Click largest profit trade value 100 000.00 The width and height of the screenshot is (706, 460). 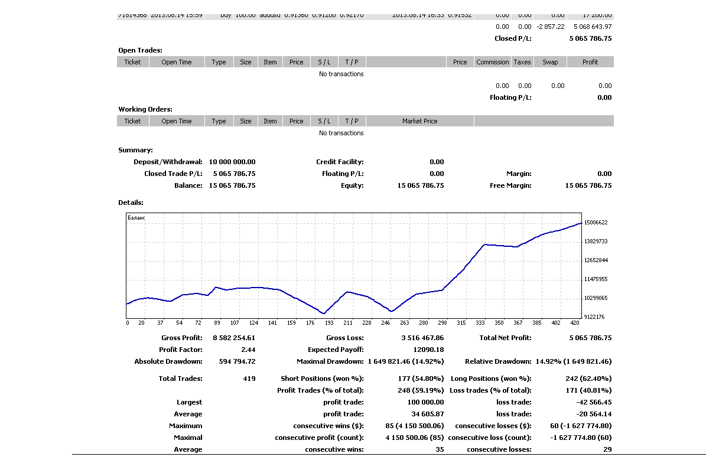(425, 402)
